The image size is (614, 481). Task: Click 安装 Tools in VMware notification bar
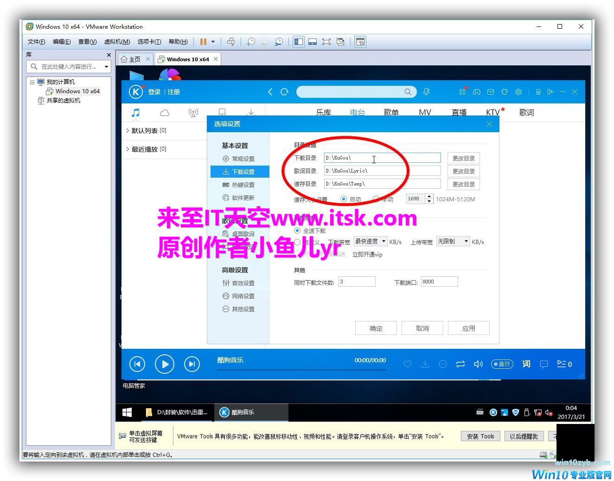(481, 436)
